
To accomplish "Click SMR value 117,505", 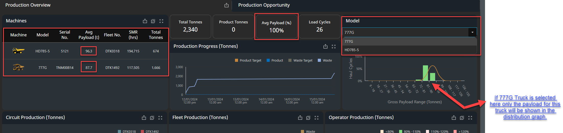I will point(133,68).
